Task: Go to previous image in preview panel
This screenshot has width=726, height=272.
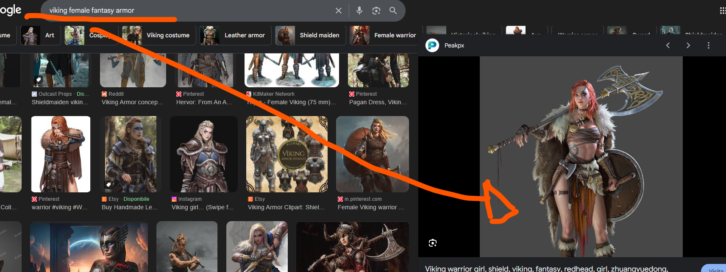Action: point(668,45)
